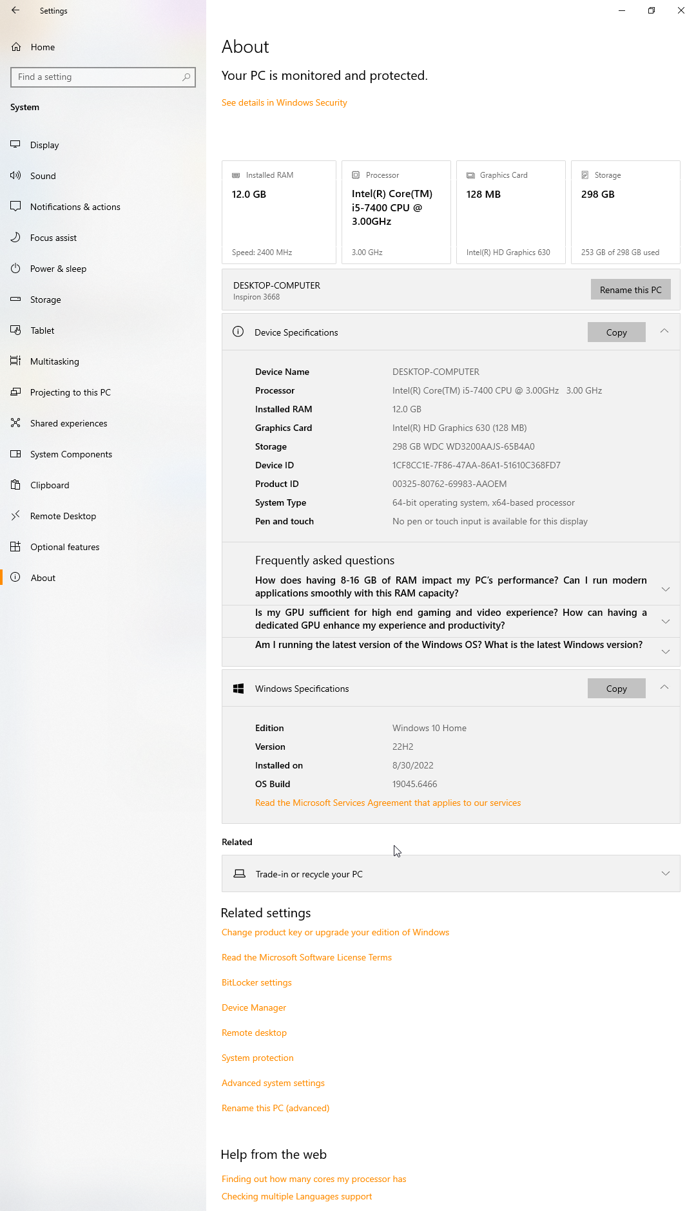Click the Home icon in the sidebar
This screenshot has width=696, height=1211.
tap(16, 47)
